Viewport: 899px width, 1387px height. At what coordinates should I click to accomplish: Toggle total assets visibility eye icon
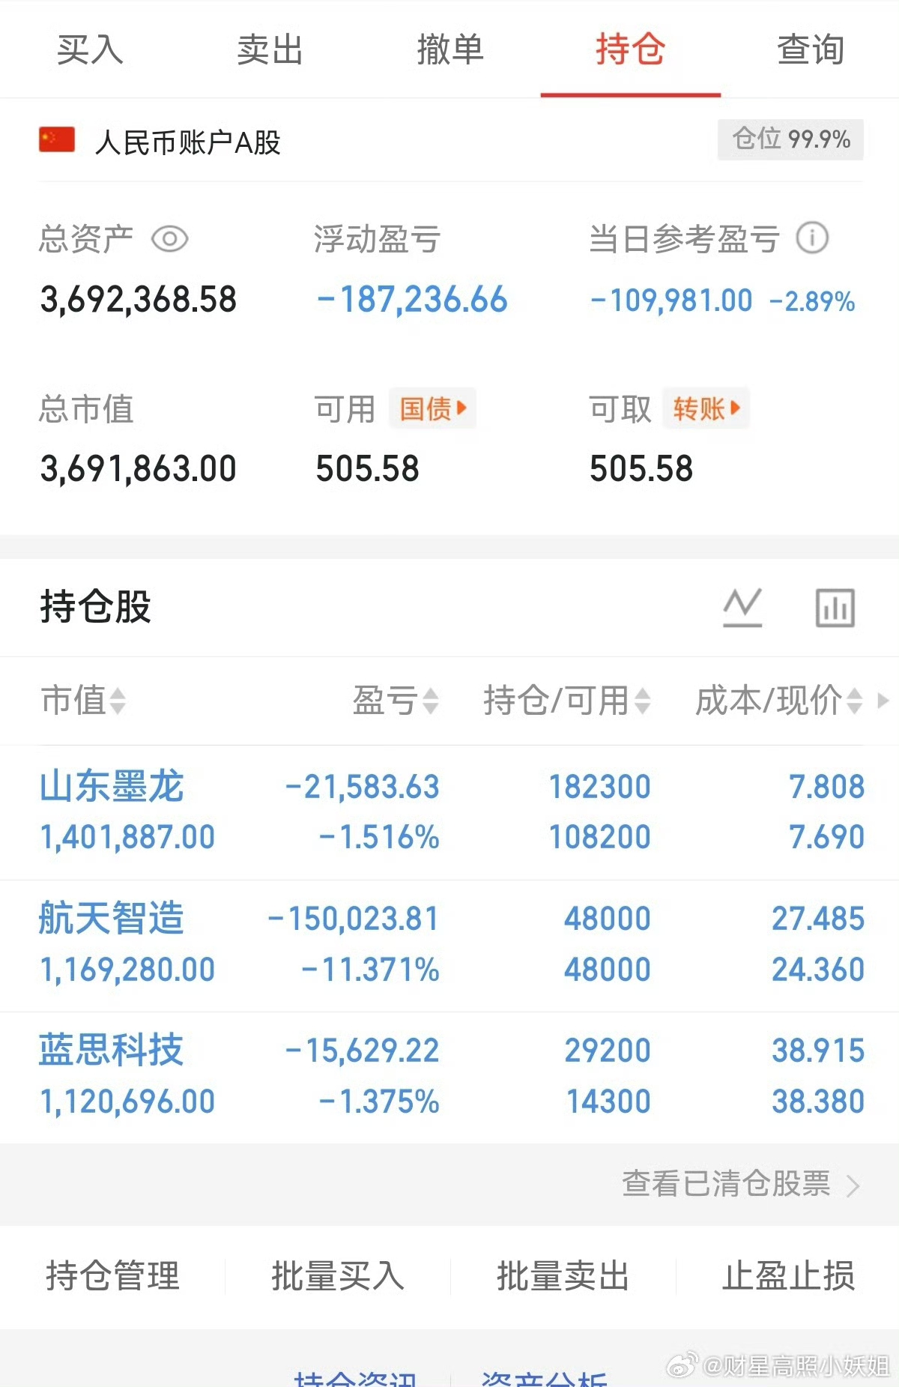click(169, 239)
